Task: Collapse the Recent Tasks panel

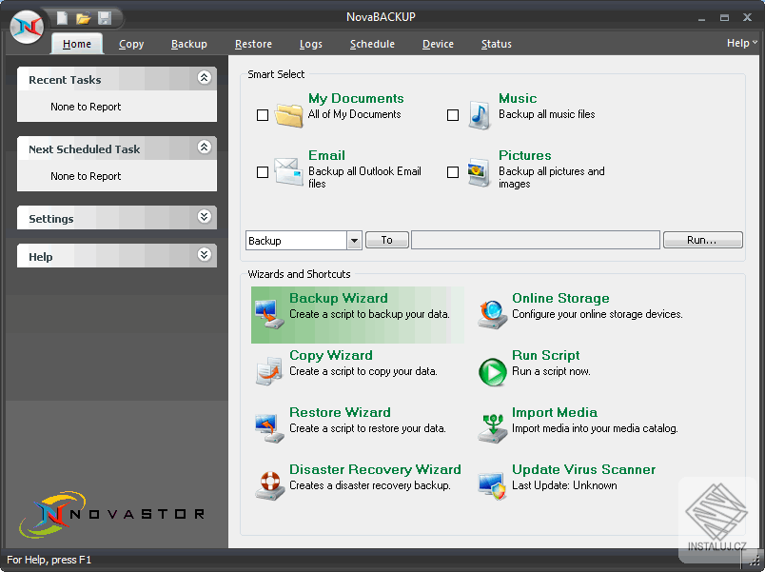Action: (205, 78)
